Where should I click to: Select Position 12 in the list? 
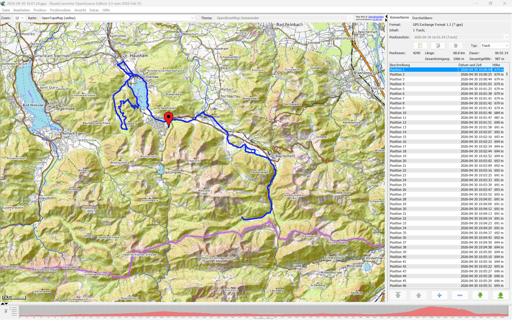[398, 122]
